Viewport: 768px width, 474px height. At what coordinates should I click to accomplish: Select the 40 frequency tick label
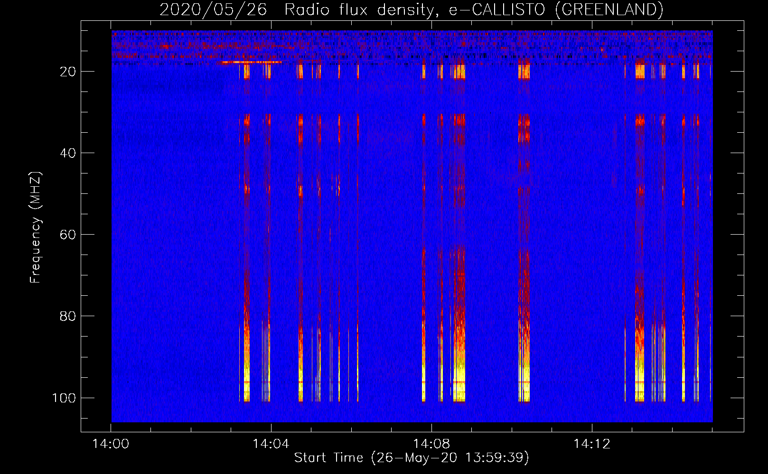pyautogui.click(x=68, y=153)
